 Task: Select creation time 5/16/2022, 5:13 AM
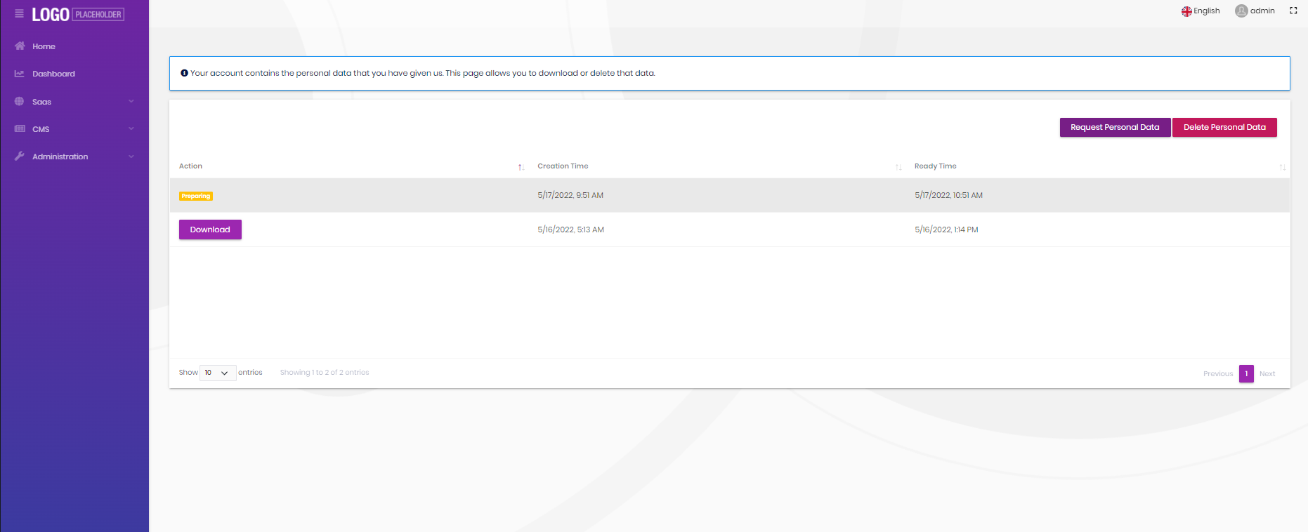(x=570, y=230)
